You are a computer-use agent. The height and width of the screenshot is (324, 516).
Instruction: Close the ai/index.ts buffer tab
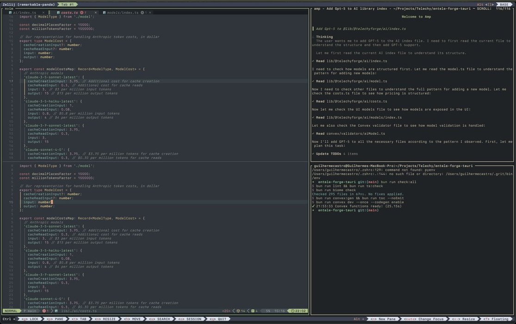click(x=43, y=12)
